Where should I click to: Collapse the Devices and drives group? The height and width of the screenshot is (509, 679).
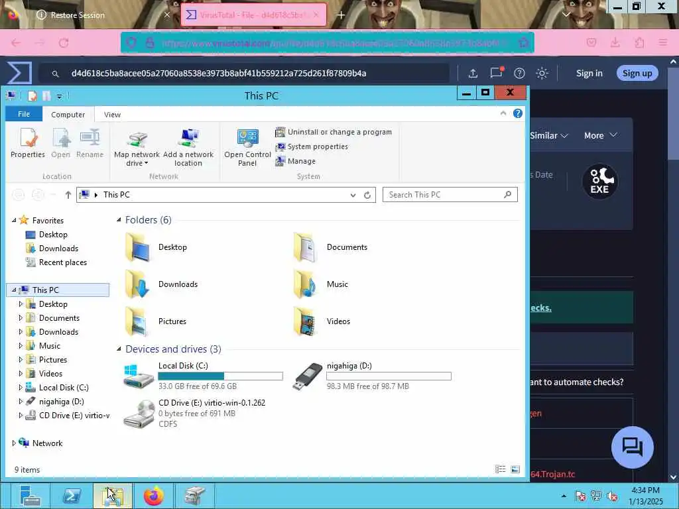coord(119,349)
